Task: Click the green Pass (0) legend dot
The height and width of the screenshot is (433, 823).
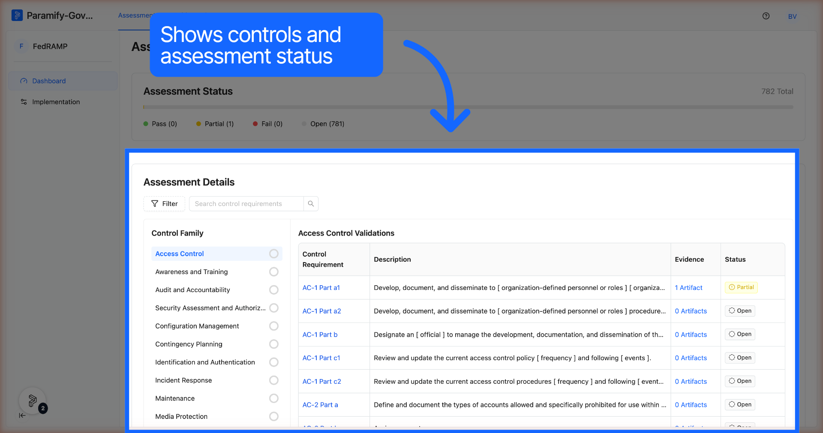Action: pyautogui.click(x=146, y=124)
